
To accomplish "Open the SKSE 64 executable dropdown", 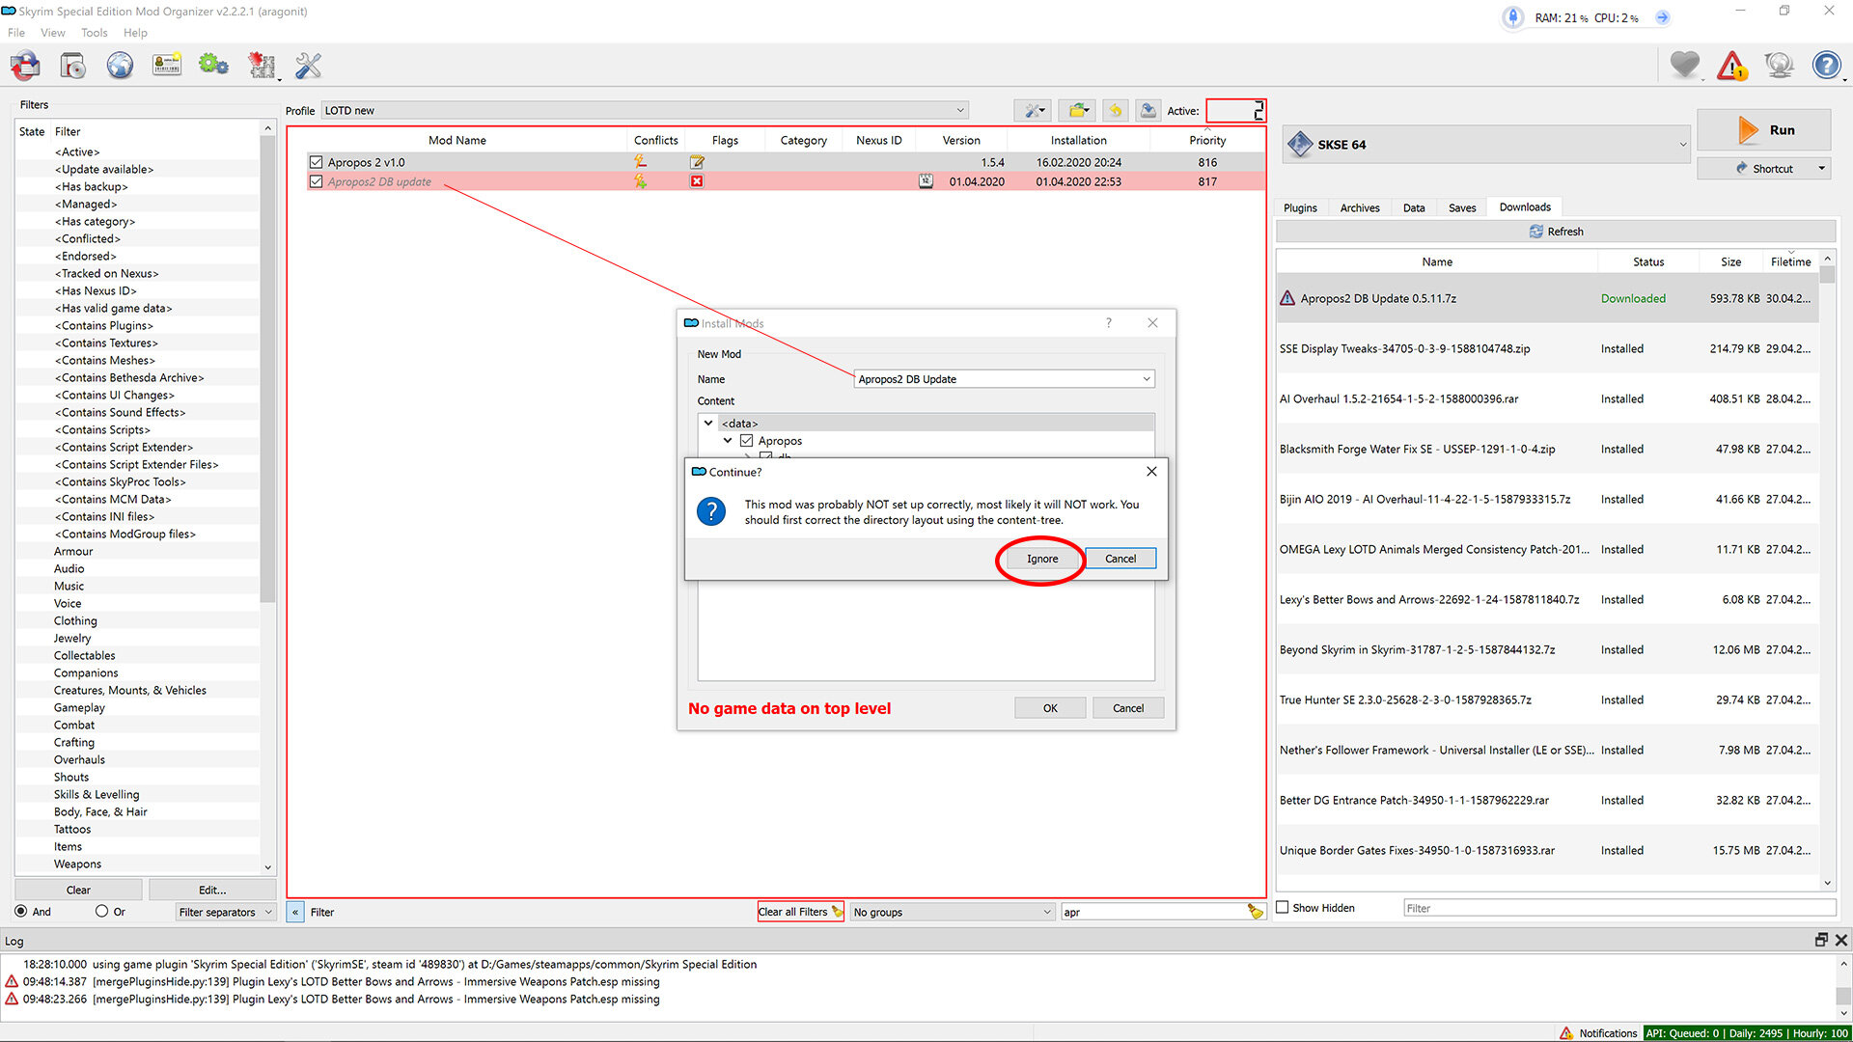I will click(1487, 145).
